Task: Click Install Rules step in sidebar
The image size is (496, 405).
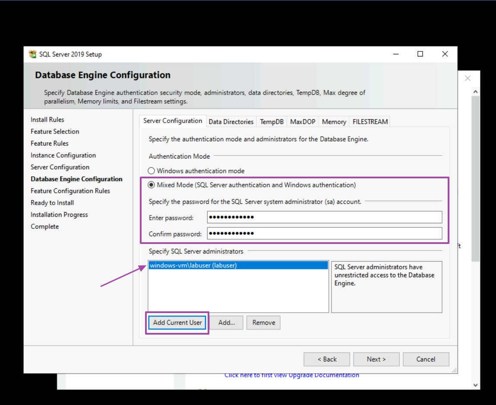Action: [x=47, y=120]
